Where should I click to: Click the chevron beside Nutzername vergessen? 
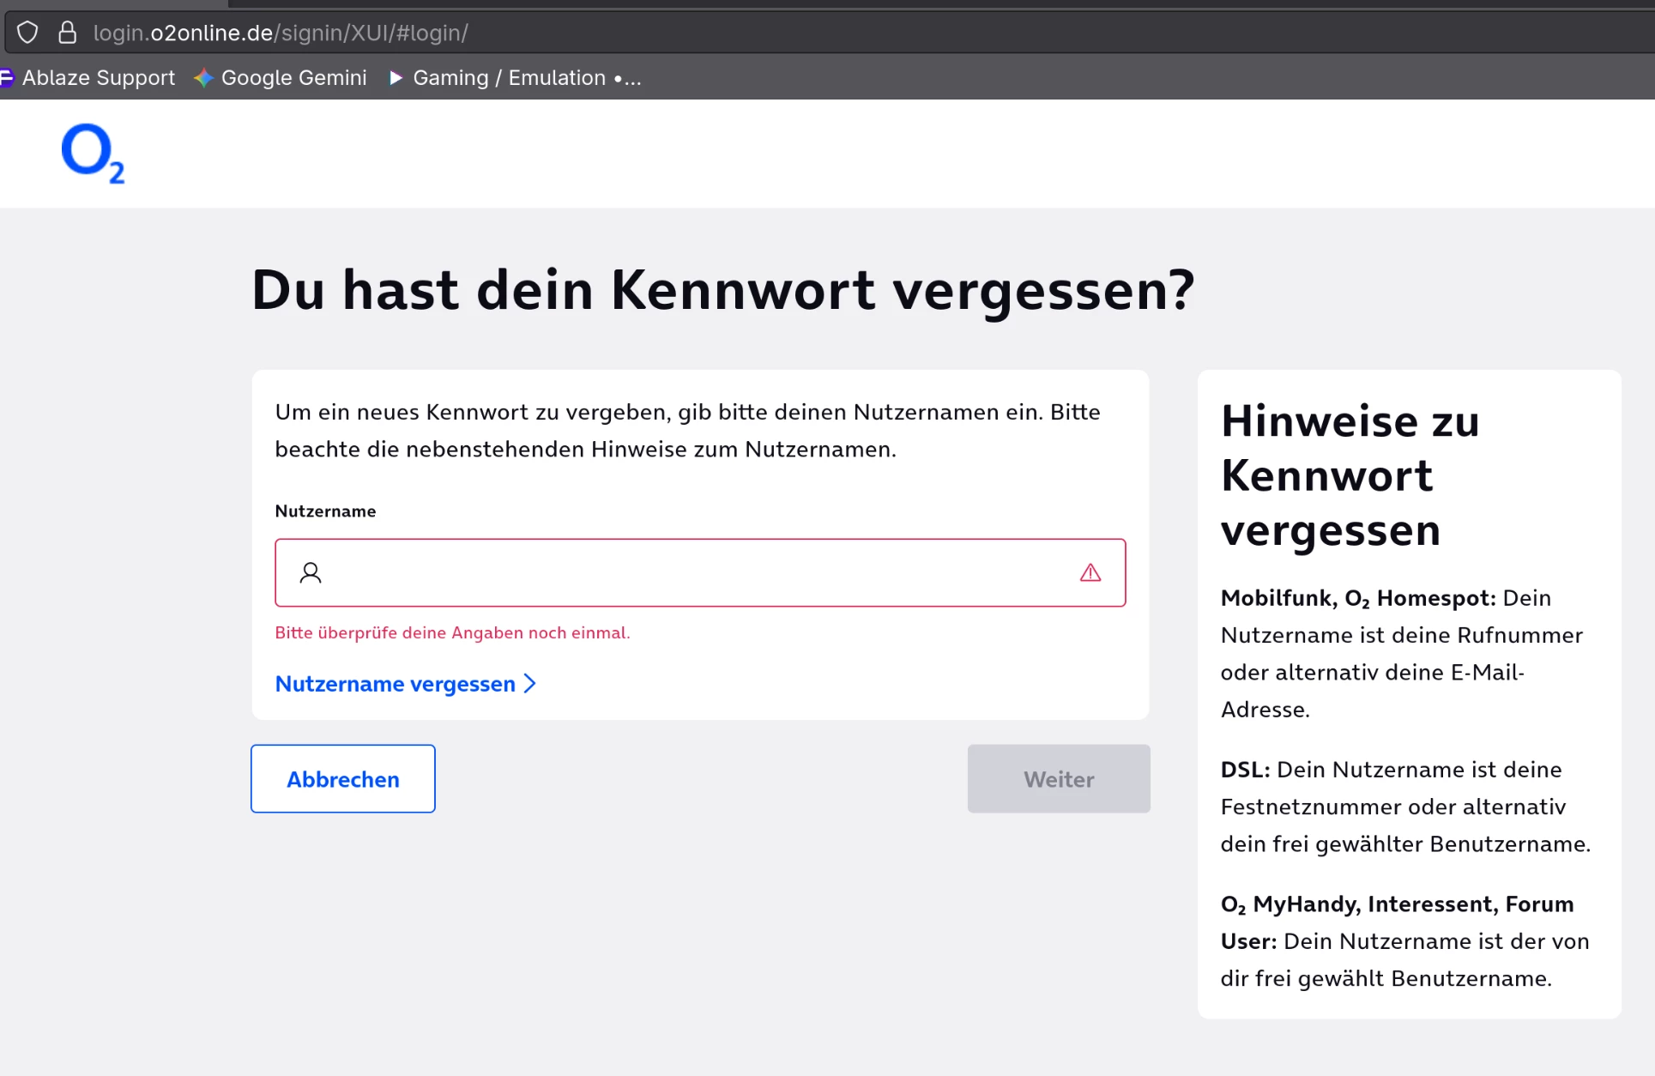(x=530, y=684)
